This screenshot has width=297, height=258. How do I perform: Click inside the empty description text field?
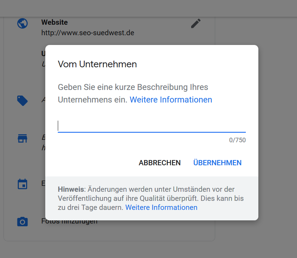pyautogui.click(x=151, y=126)
